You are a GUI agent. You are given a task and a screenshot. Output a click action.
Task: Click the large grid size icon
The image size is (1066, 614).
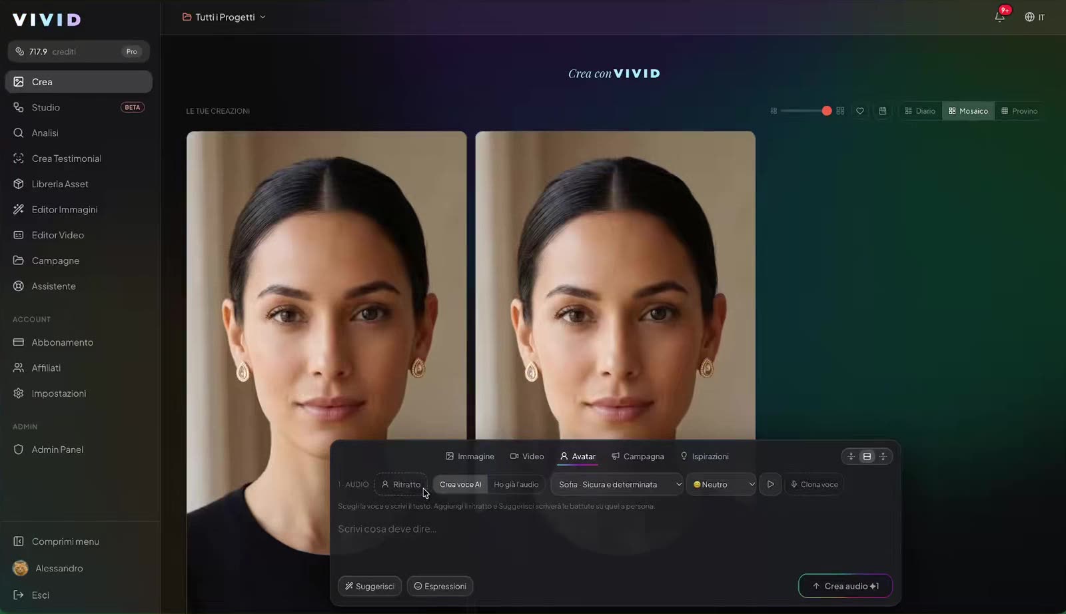[x=840, y=111]
